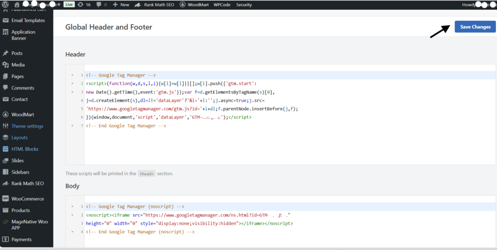Click the WooCommerce icon in sidebar
The image size is (497, 250).
[x=5, y=199]
